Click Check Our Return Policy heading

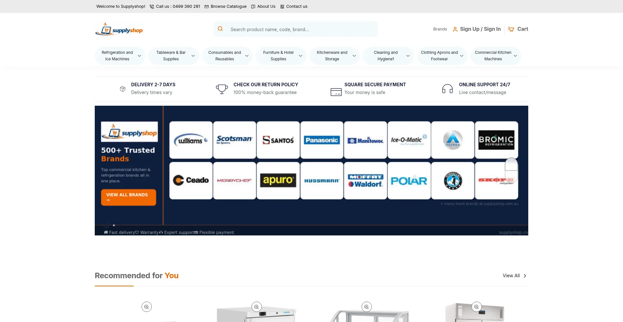(x=266, y=85)
